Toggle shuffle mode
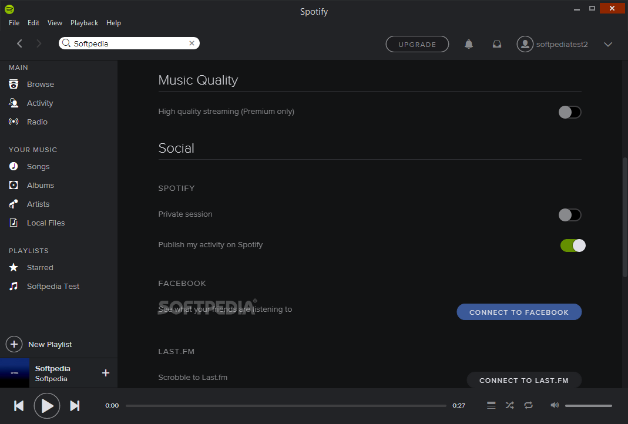The height and width of the screenshot is (424, 628). point(509,405)
